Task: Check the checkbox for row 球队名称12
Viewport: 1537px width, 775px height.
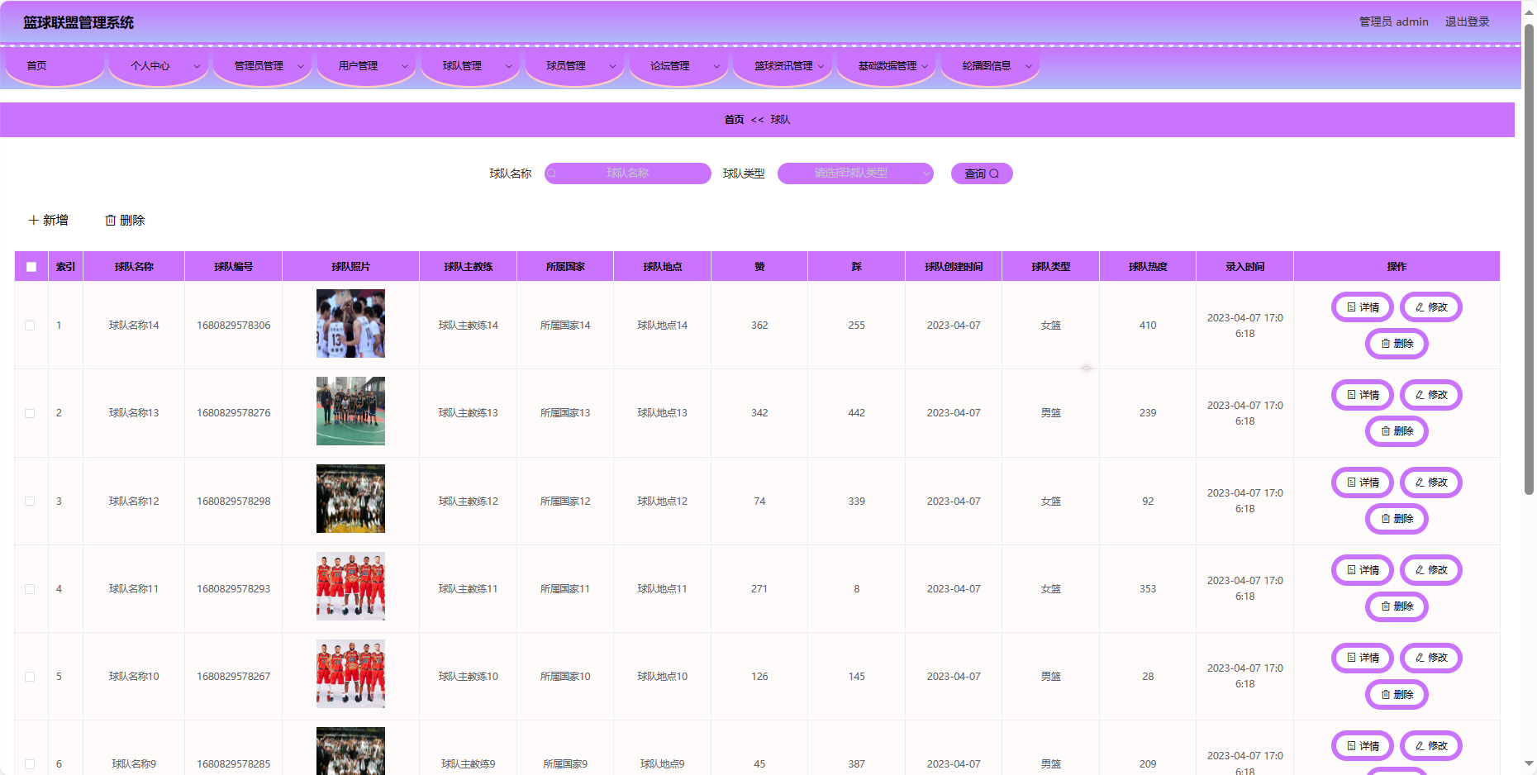Action: [x=30, y=502]
